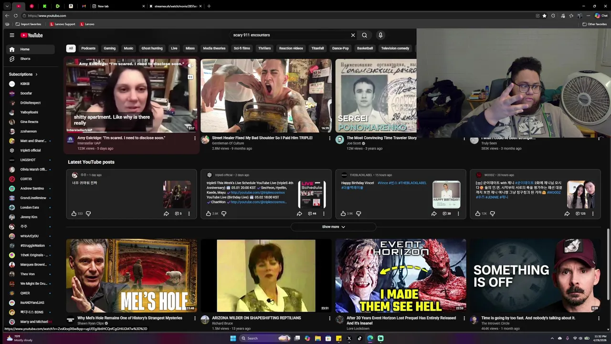Select the Ghost hunting filter chip

point(152,48)
